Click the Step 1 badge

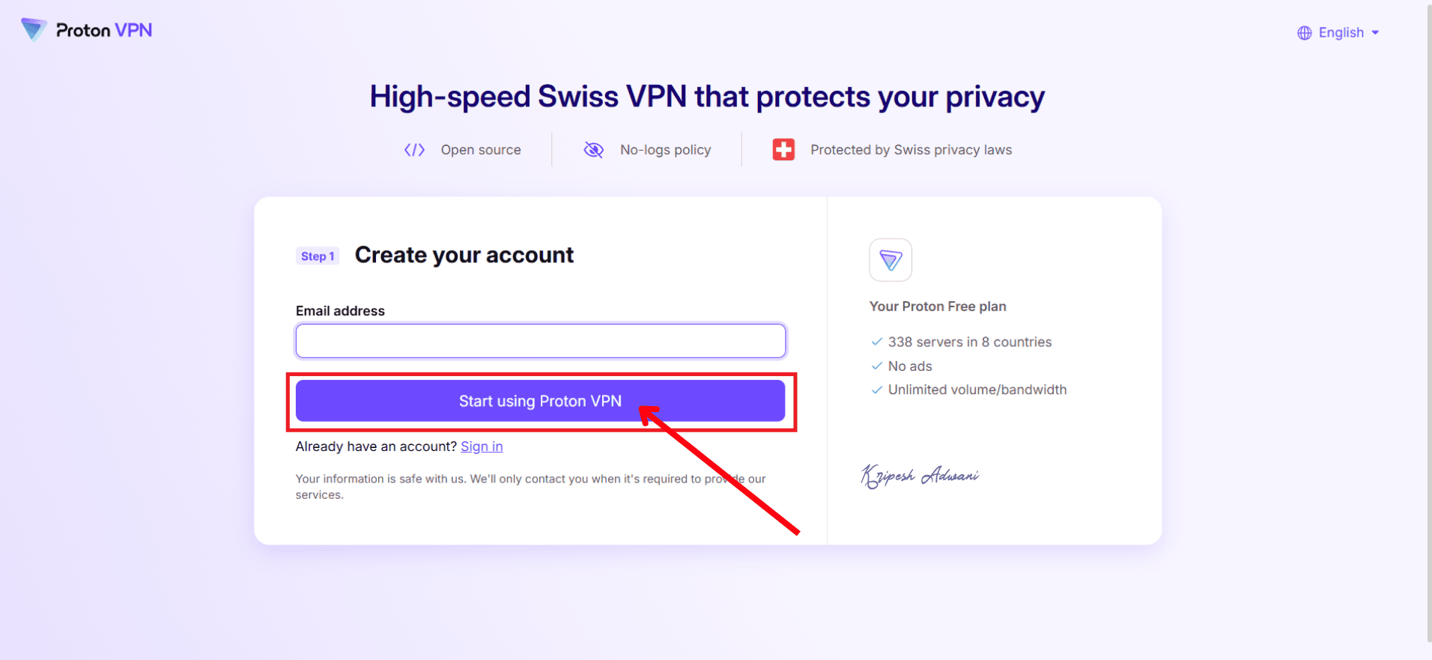pos(318,256)
